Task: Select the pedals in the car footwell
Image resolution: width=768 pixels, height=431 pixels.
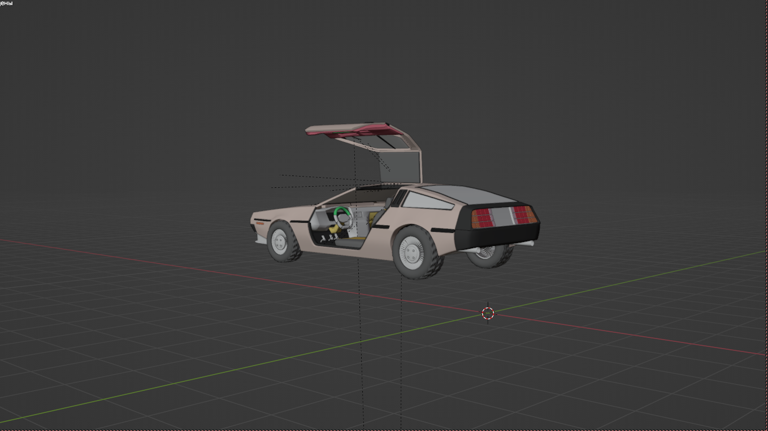Action: pyautogui.click(x=328, y=239)
